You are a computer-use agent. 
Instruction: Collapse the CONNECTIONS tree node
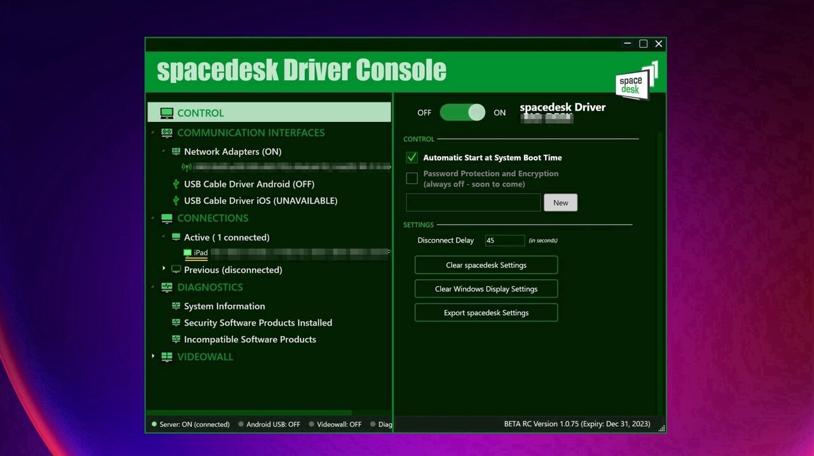coord(153,218)
